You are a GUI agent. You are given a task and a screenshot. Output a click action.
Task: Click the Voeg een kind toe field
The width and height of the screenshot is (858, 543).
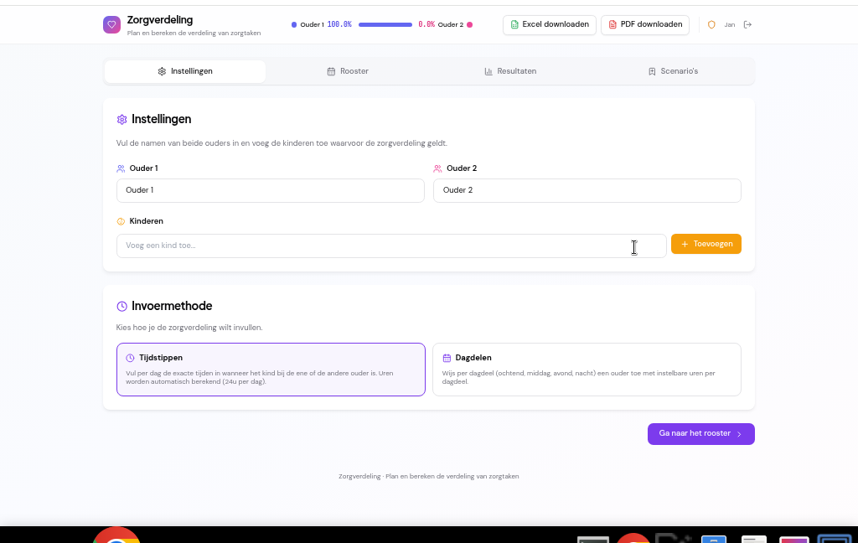[x=391, y=245]
